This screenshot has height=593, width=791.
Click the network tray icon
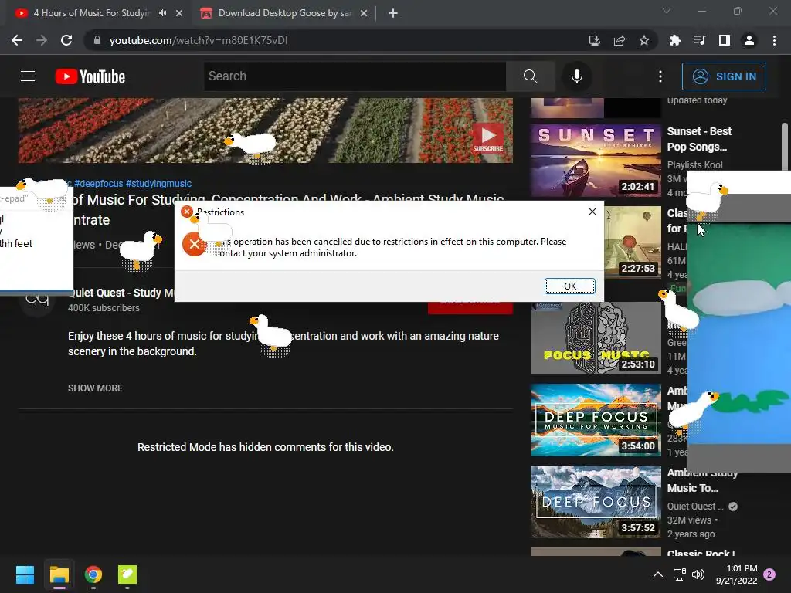click(x=680, y=574)
